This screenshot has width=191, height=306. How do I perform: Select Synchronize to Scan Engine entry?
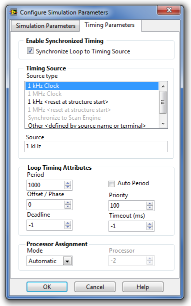click(x=92, y=118)
